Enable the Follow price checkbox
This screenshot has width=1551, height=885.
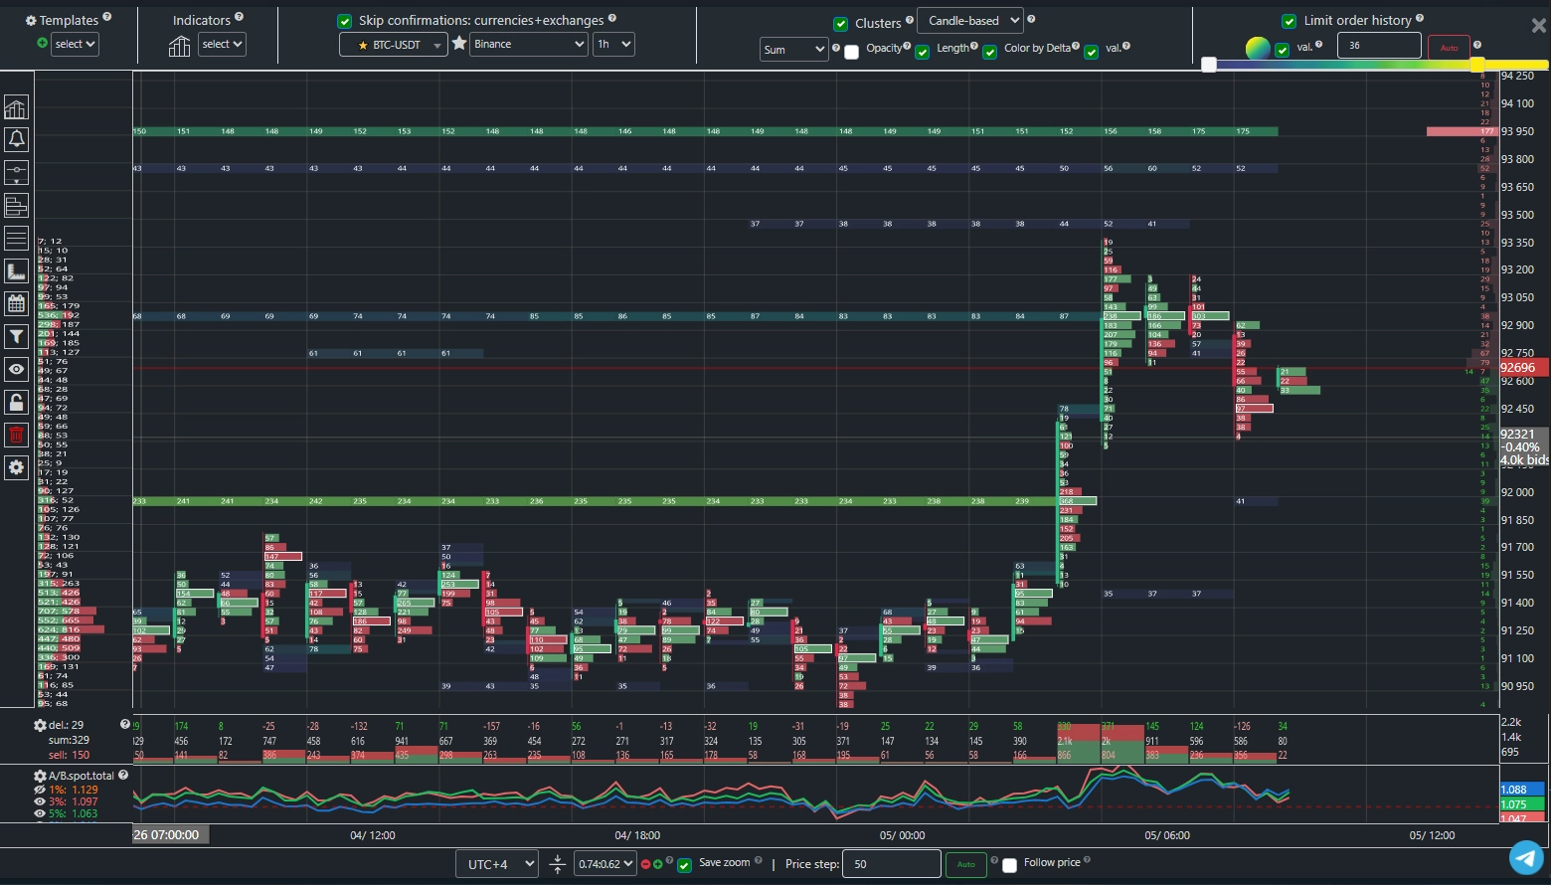(x=1010, y=865)
